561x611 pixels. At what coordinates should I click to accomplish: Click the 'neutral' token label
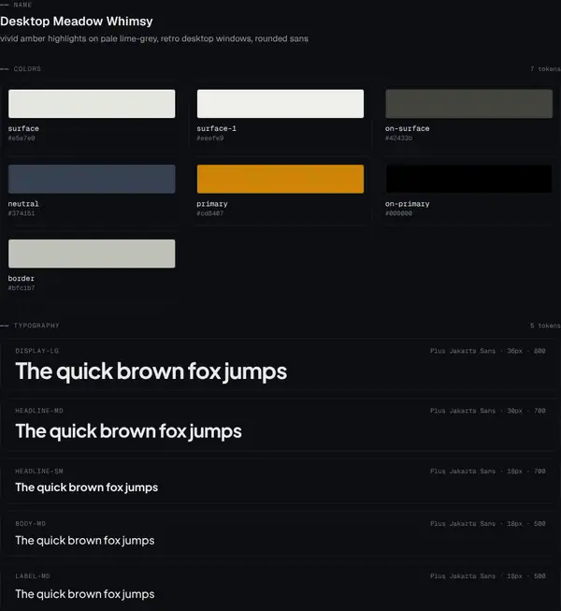23,204
